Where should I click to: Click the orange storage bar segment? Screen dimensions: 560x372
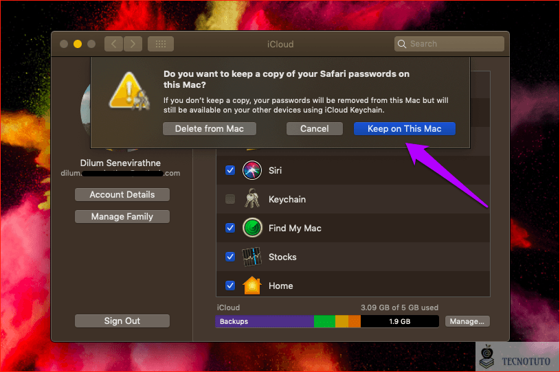click(355, 321)
